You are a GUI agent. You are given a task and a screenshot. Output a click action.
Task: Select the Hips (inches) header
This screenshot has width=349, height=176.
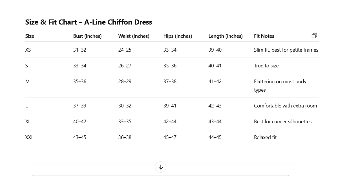pos(178,36)
